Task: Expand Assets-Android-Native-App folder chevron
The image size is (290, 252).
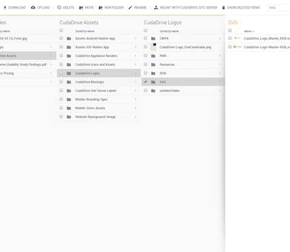Action: [136, 39]
